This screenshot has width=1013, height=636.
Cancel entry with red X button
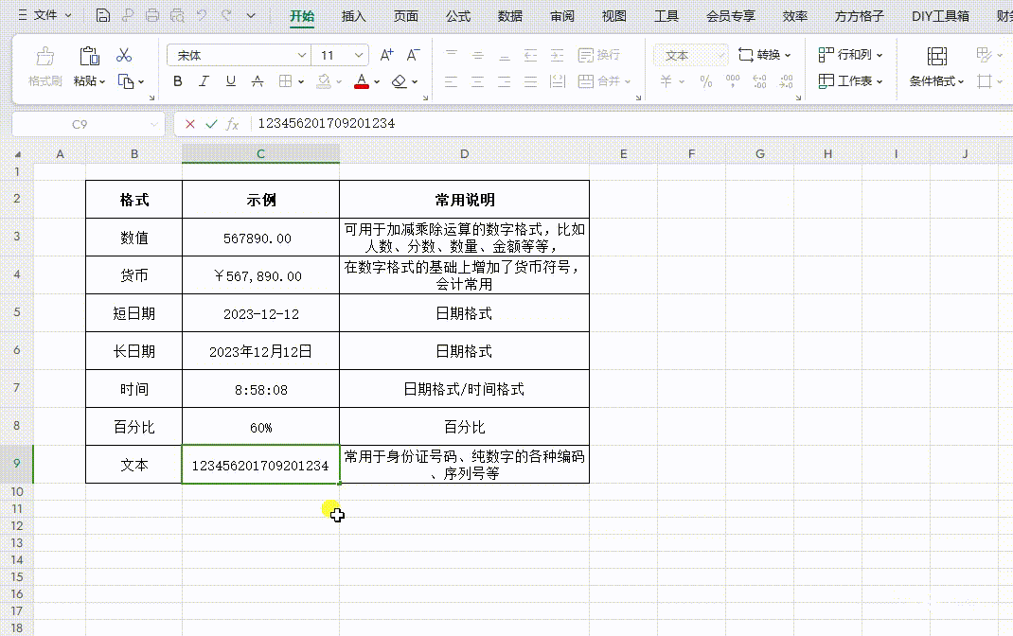click(x=190, y=124)
